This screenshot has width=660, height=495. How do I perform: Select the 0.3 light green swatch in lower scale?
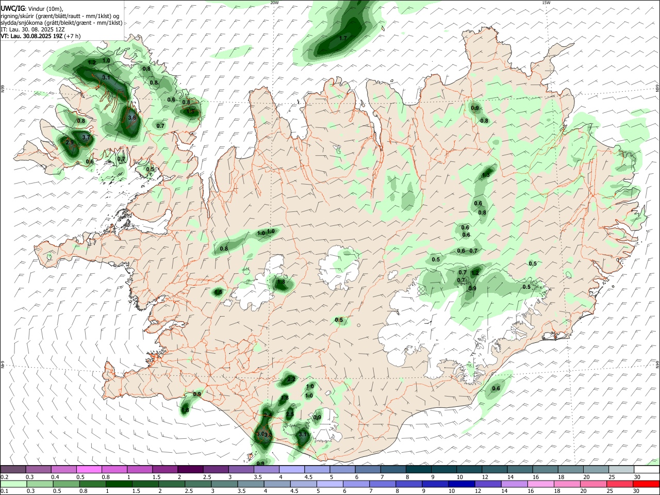(40, 484)
